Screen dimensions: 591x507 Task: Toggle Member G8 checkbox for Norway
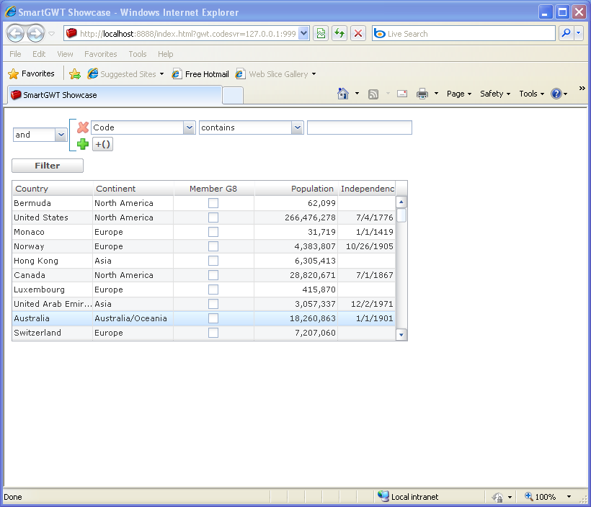point(213,246)
